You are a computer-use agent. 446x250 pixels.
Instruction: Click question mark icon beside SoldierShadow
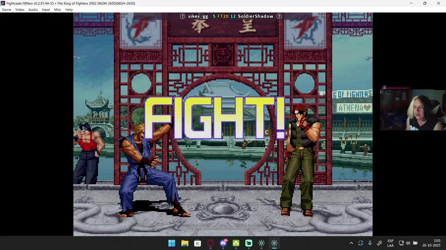tap(279, 16)
